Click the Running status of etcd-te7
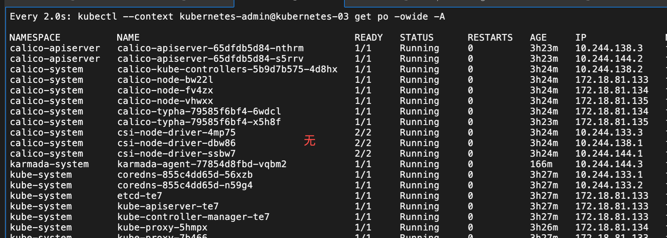The height and width of the screenshot is (238, 667). [x=419, y=196]
